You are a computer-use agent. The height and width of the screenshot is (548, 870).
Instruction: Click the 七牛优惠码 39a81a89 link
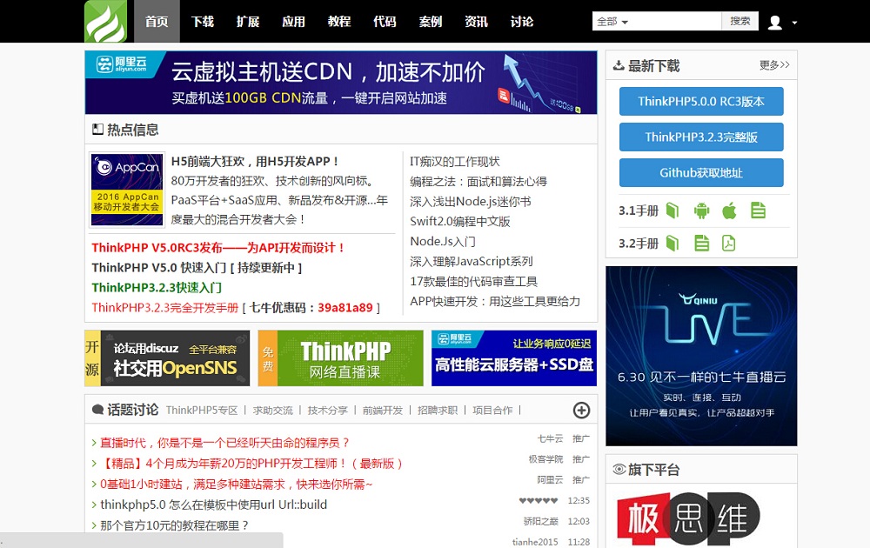(311, 307)
